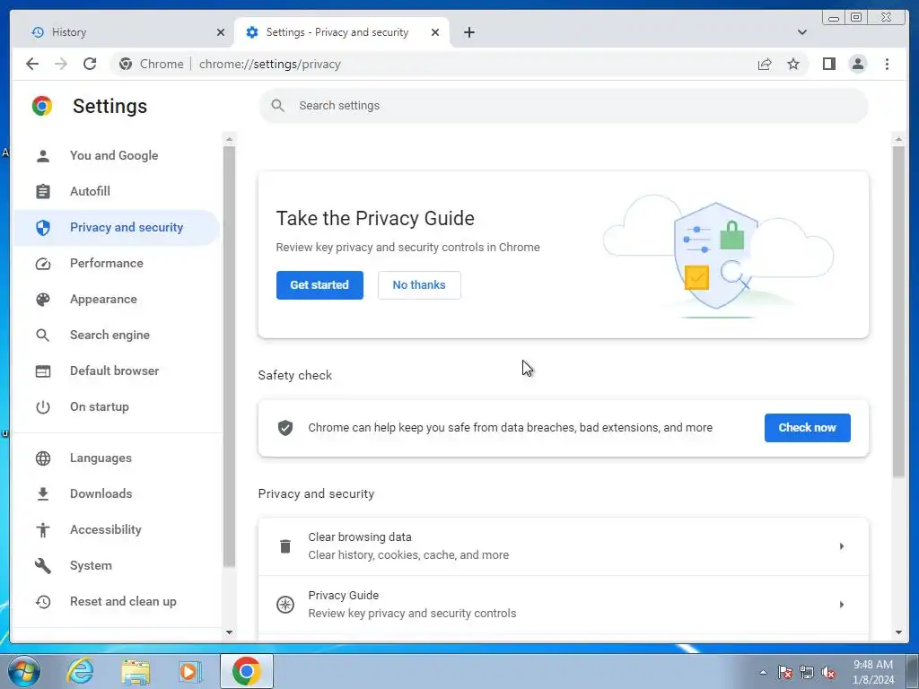Close the Settings tab
Image resolution: width=919 pixels, height=689 pixels.
[435, 32]
